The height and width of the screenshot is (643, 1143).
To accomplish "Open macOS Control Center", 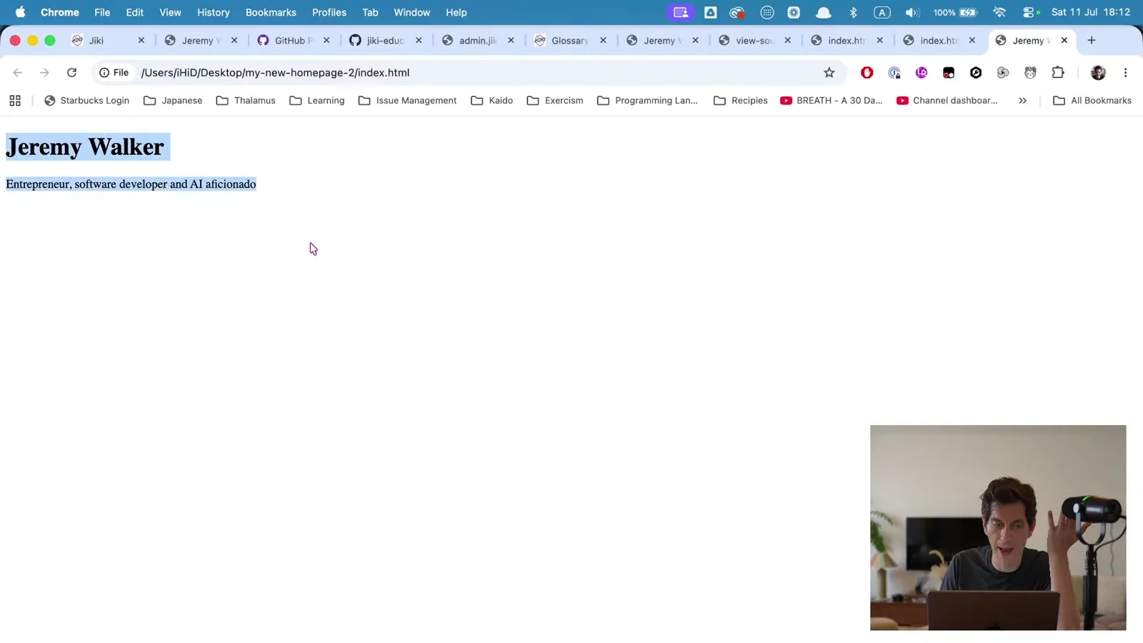I will [x=1030, y=12].
